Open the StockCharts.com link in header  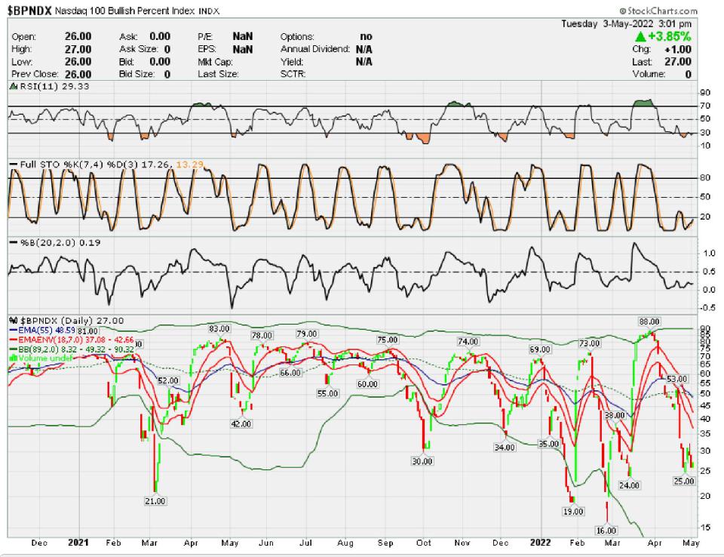click(x=658, y=11)
